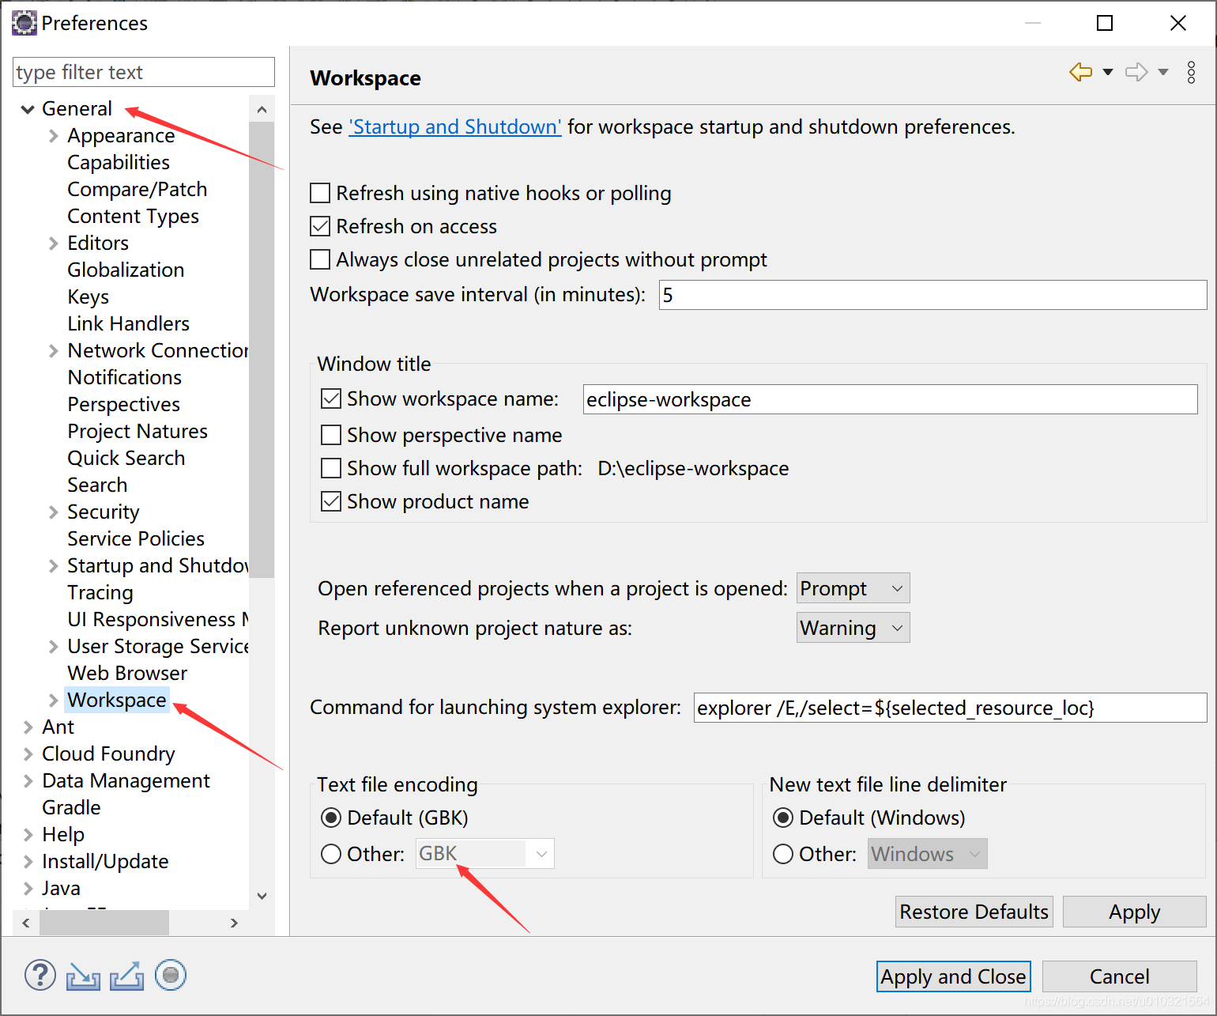Navigate back using the yellow arrow icon

(1079, 71)
